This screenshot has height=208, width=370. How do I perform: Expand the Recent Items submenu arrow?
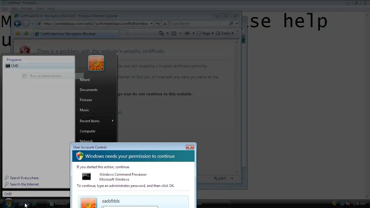112,121
